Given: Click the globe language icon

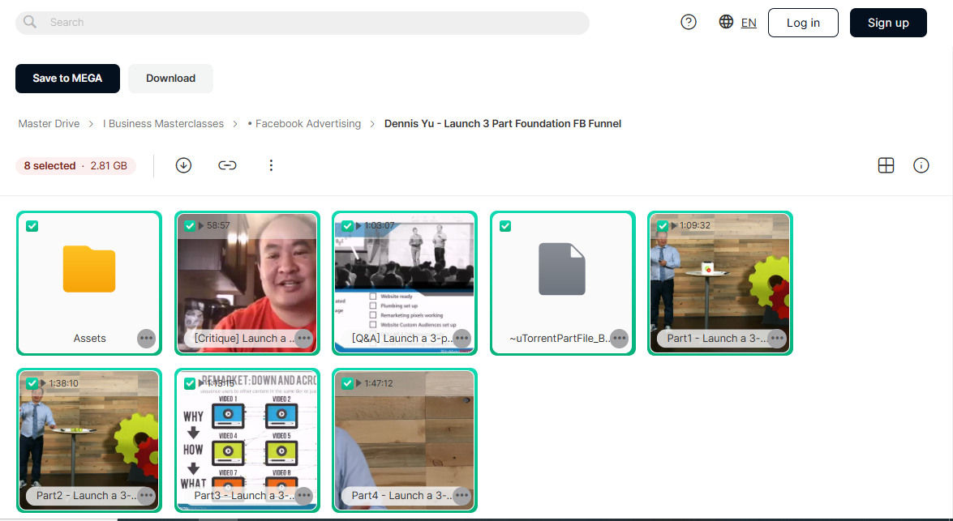Looking at the screenshot, I should pyautogui.click(x=726, y=22).
